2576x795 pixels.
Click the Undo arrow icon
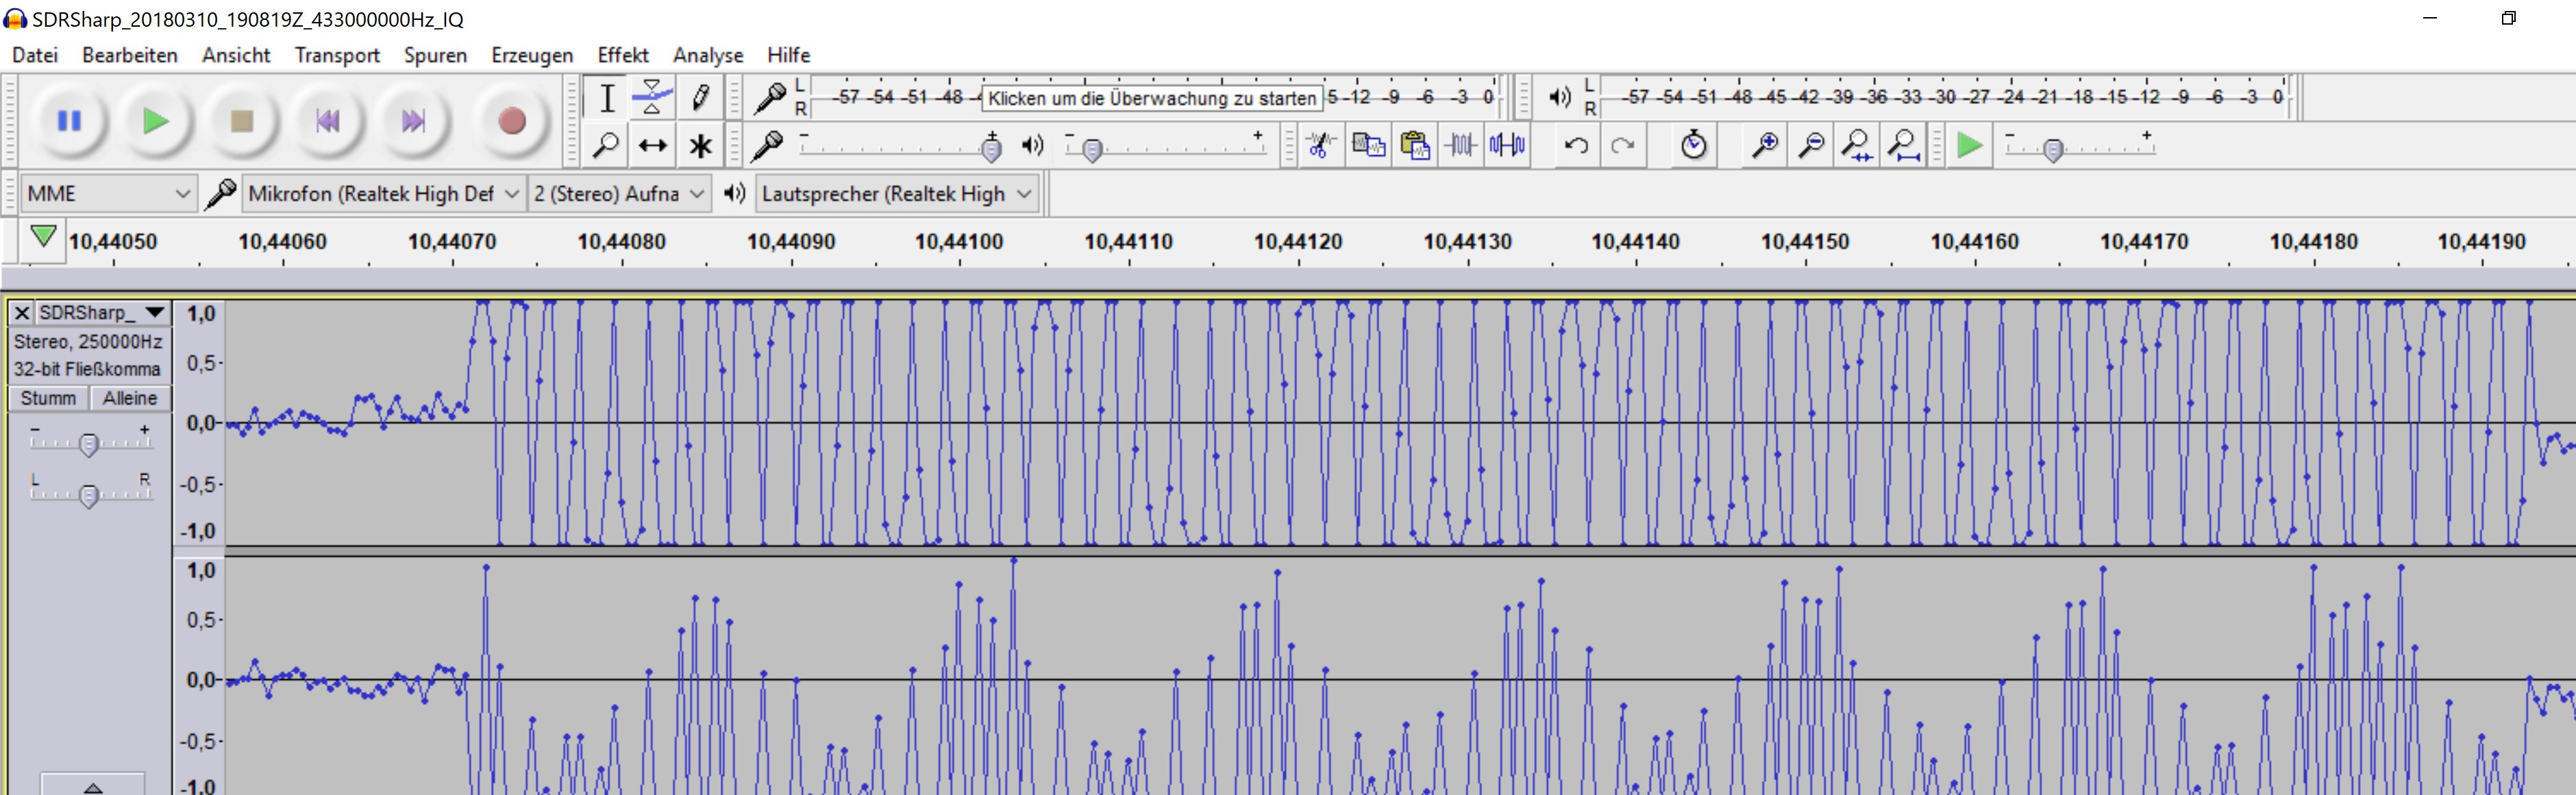(1576, 146)
